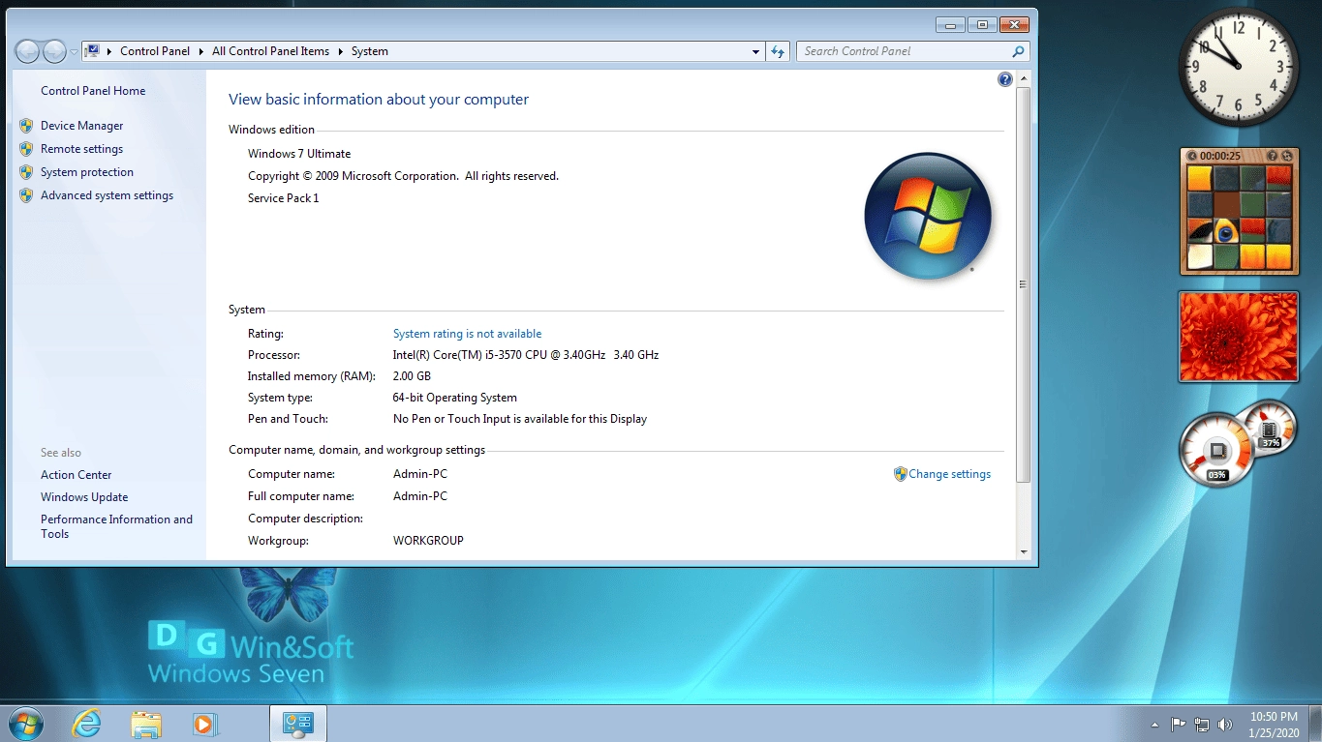This screenshot has width=1322, height=742.
Task: Click the scrollbar up arrow
Action: coord(1024,77)
